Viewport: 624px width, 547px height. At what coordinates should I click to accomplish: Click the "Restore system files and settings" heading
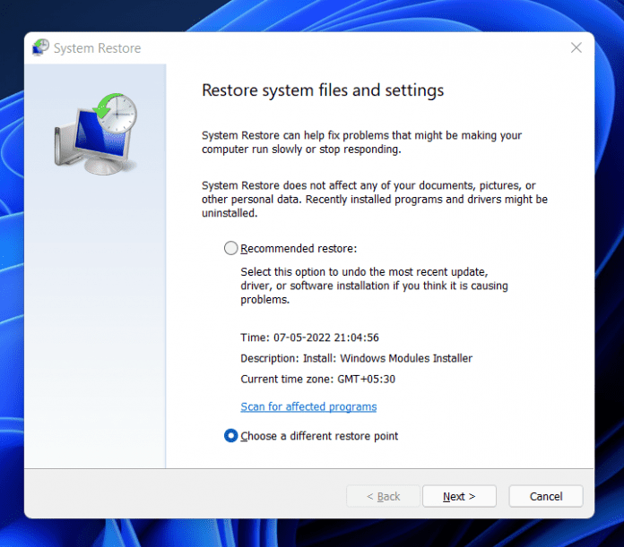point(323,90)
